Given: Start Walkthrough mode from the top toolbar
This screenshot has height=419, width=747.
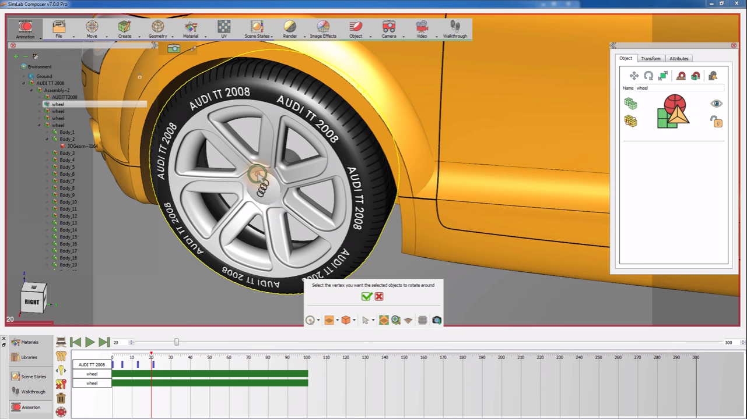Looking at the screenshot, I should (x=455, y=29).
